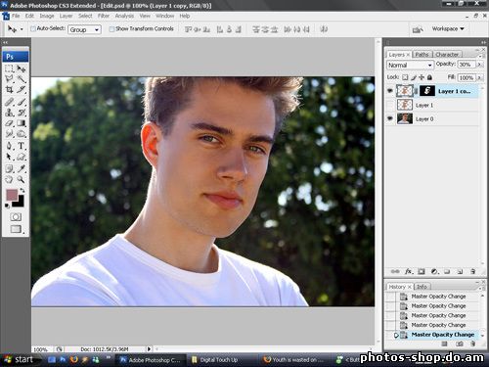Toggle Quick Mask mode button
Screen dimensions: 489x367
point(16,217)
